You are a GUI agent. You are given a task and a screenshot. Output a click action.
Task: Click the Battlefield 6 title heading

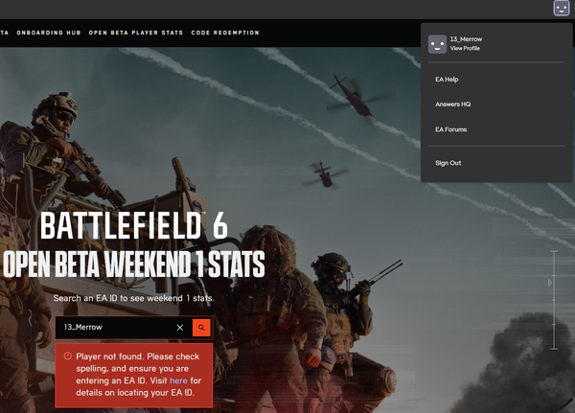(x=134, y=225)
